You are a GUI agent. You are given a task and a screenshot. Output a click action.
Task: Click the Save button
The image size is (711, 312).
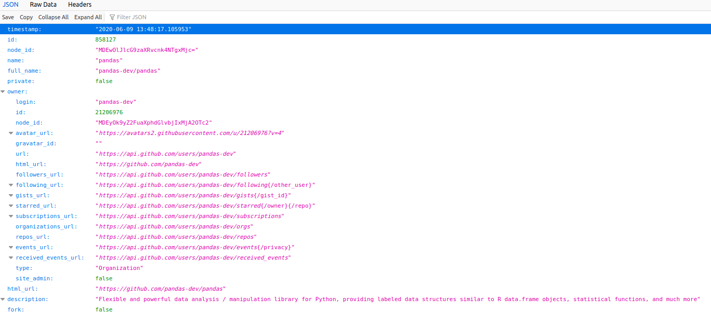click(x=8, y=17)
